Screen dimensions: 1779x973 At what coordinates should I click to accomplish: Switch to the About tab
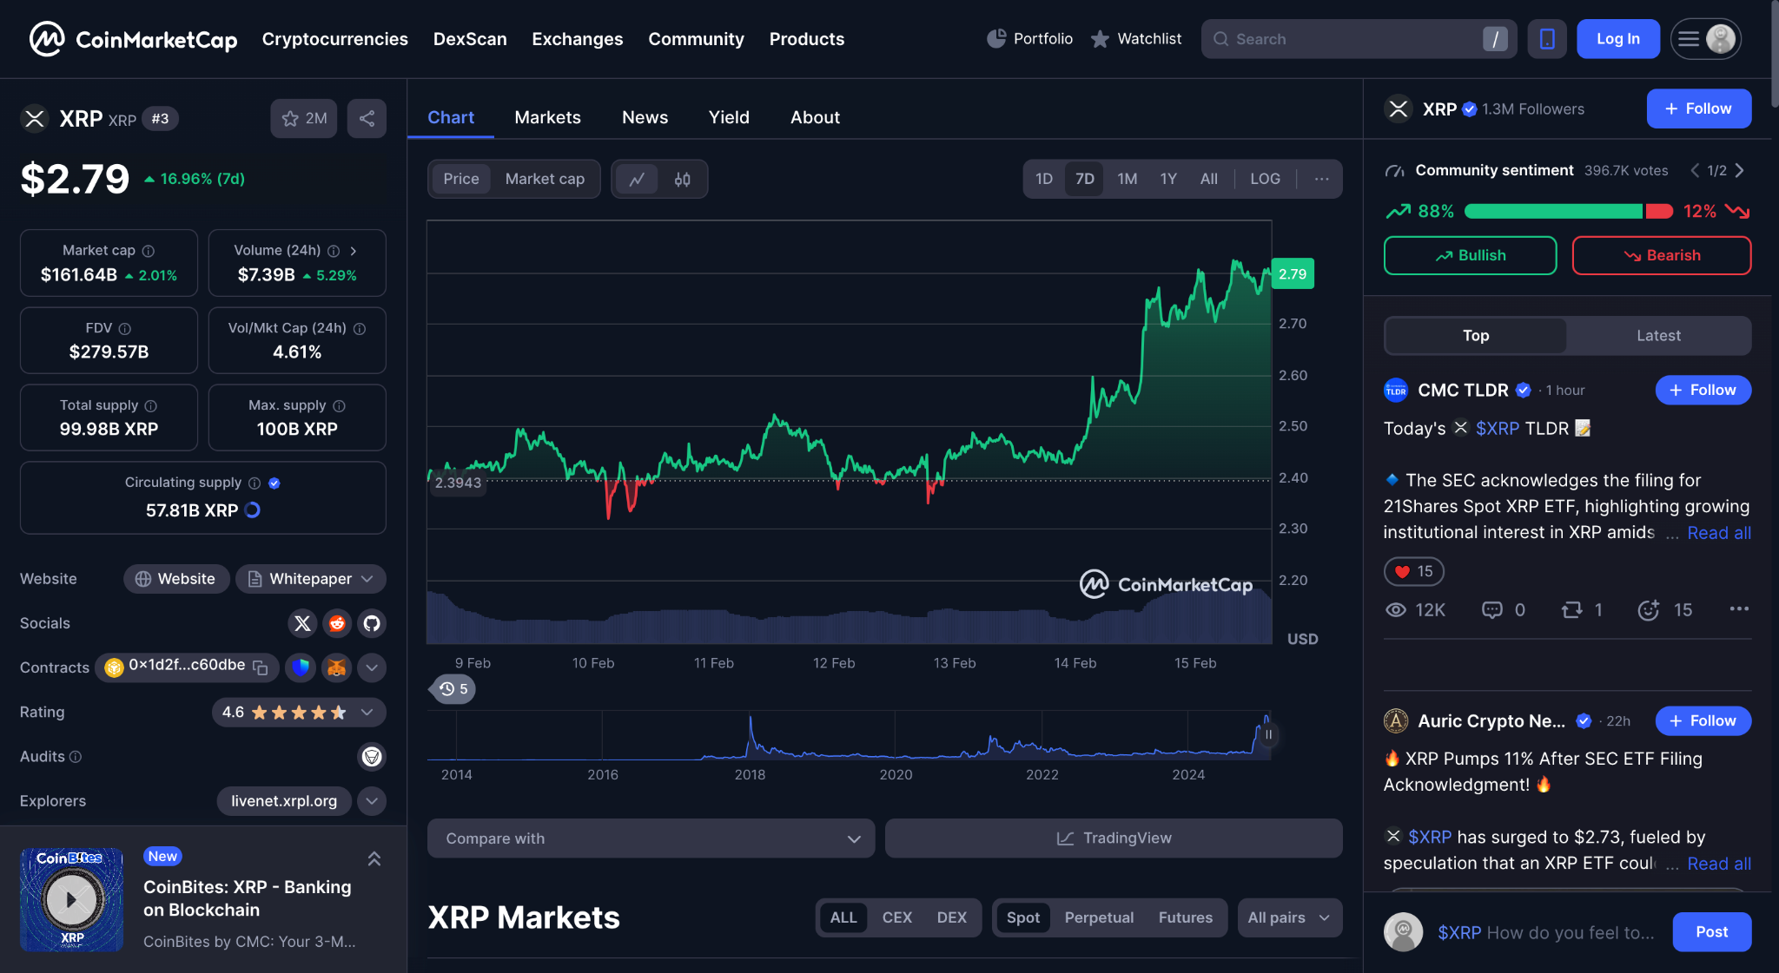815,118
